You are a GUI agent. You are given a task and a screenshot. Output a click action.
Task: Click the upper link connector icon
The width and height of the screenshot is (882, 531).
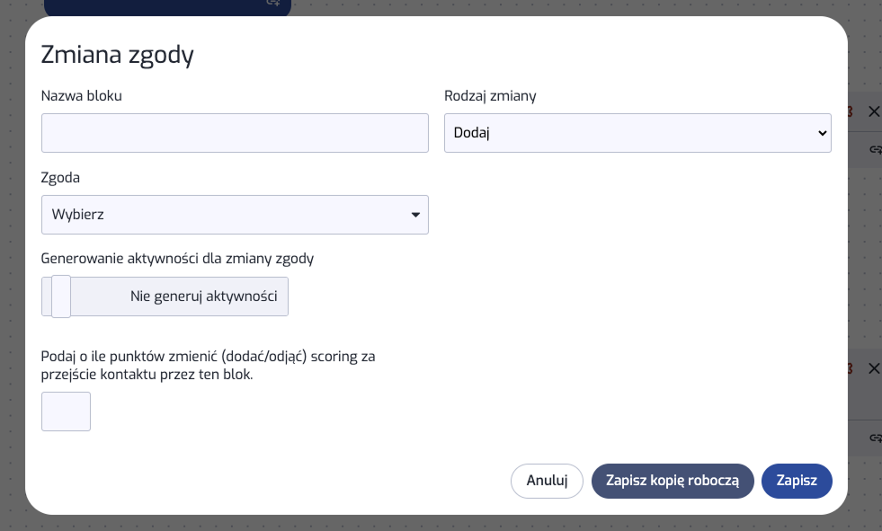(x=875, y=151)
